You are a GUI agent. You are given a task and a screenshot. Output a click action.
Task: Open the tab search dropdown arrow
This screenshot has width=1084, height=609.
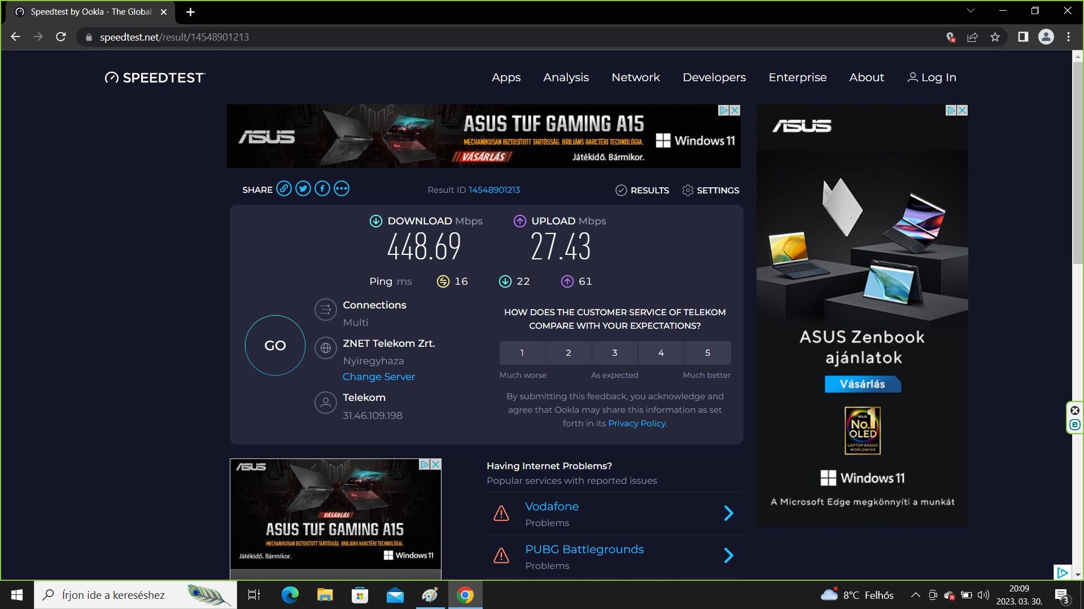pyautogui.click(x=971, y=11)
